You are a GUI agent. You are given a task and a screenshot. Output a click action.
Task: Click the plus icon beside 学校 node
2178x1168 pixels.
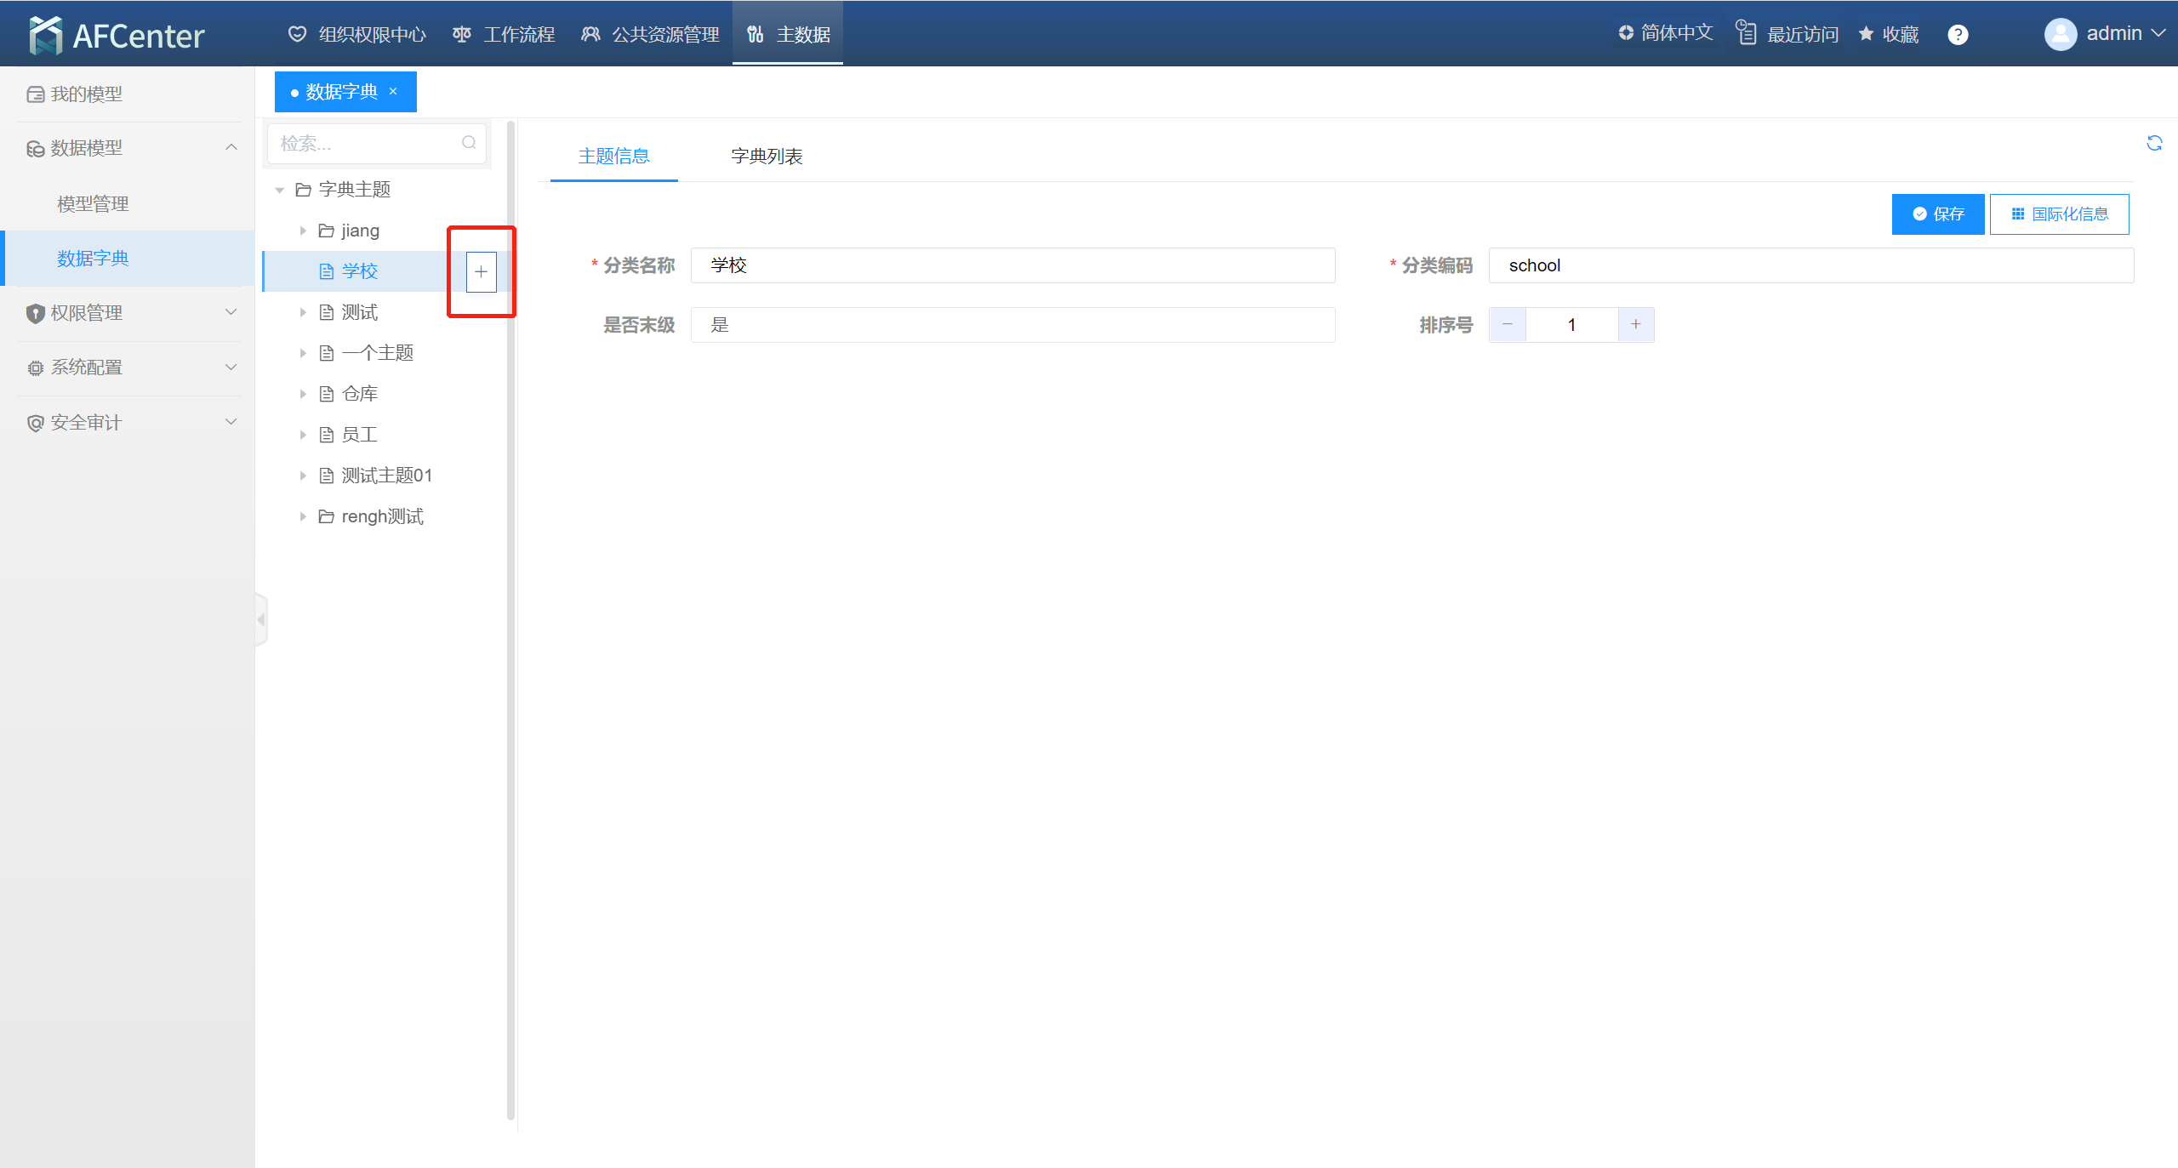pos(481,272)
